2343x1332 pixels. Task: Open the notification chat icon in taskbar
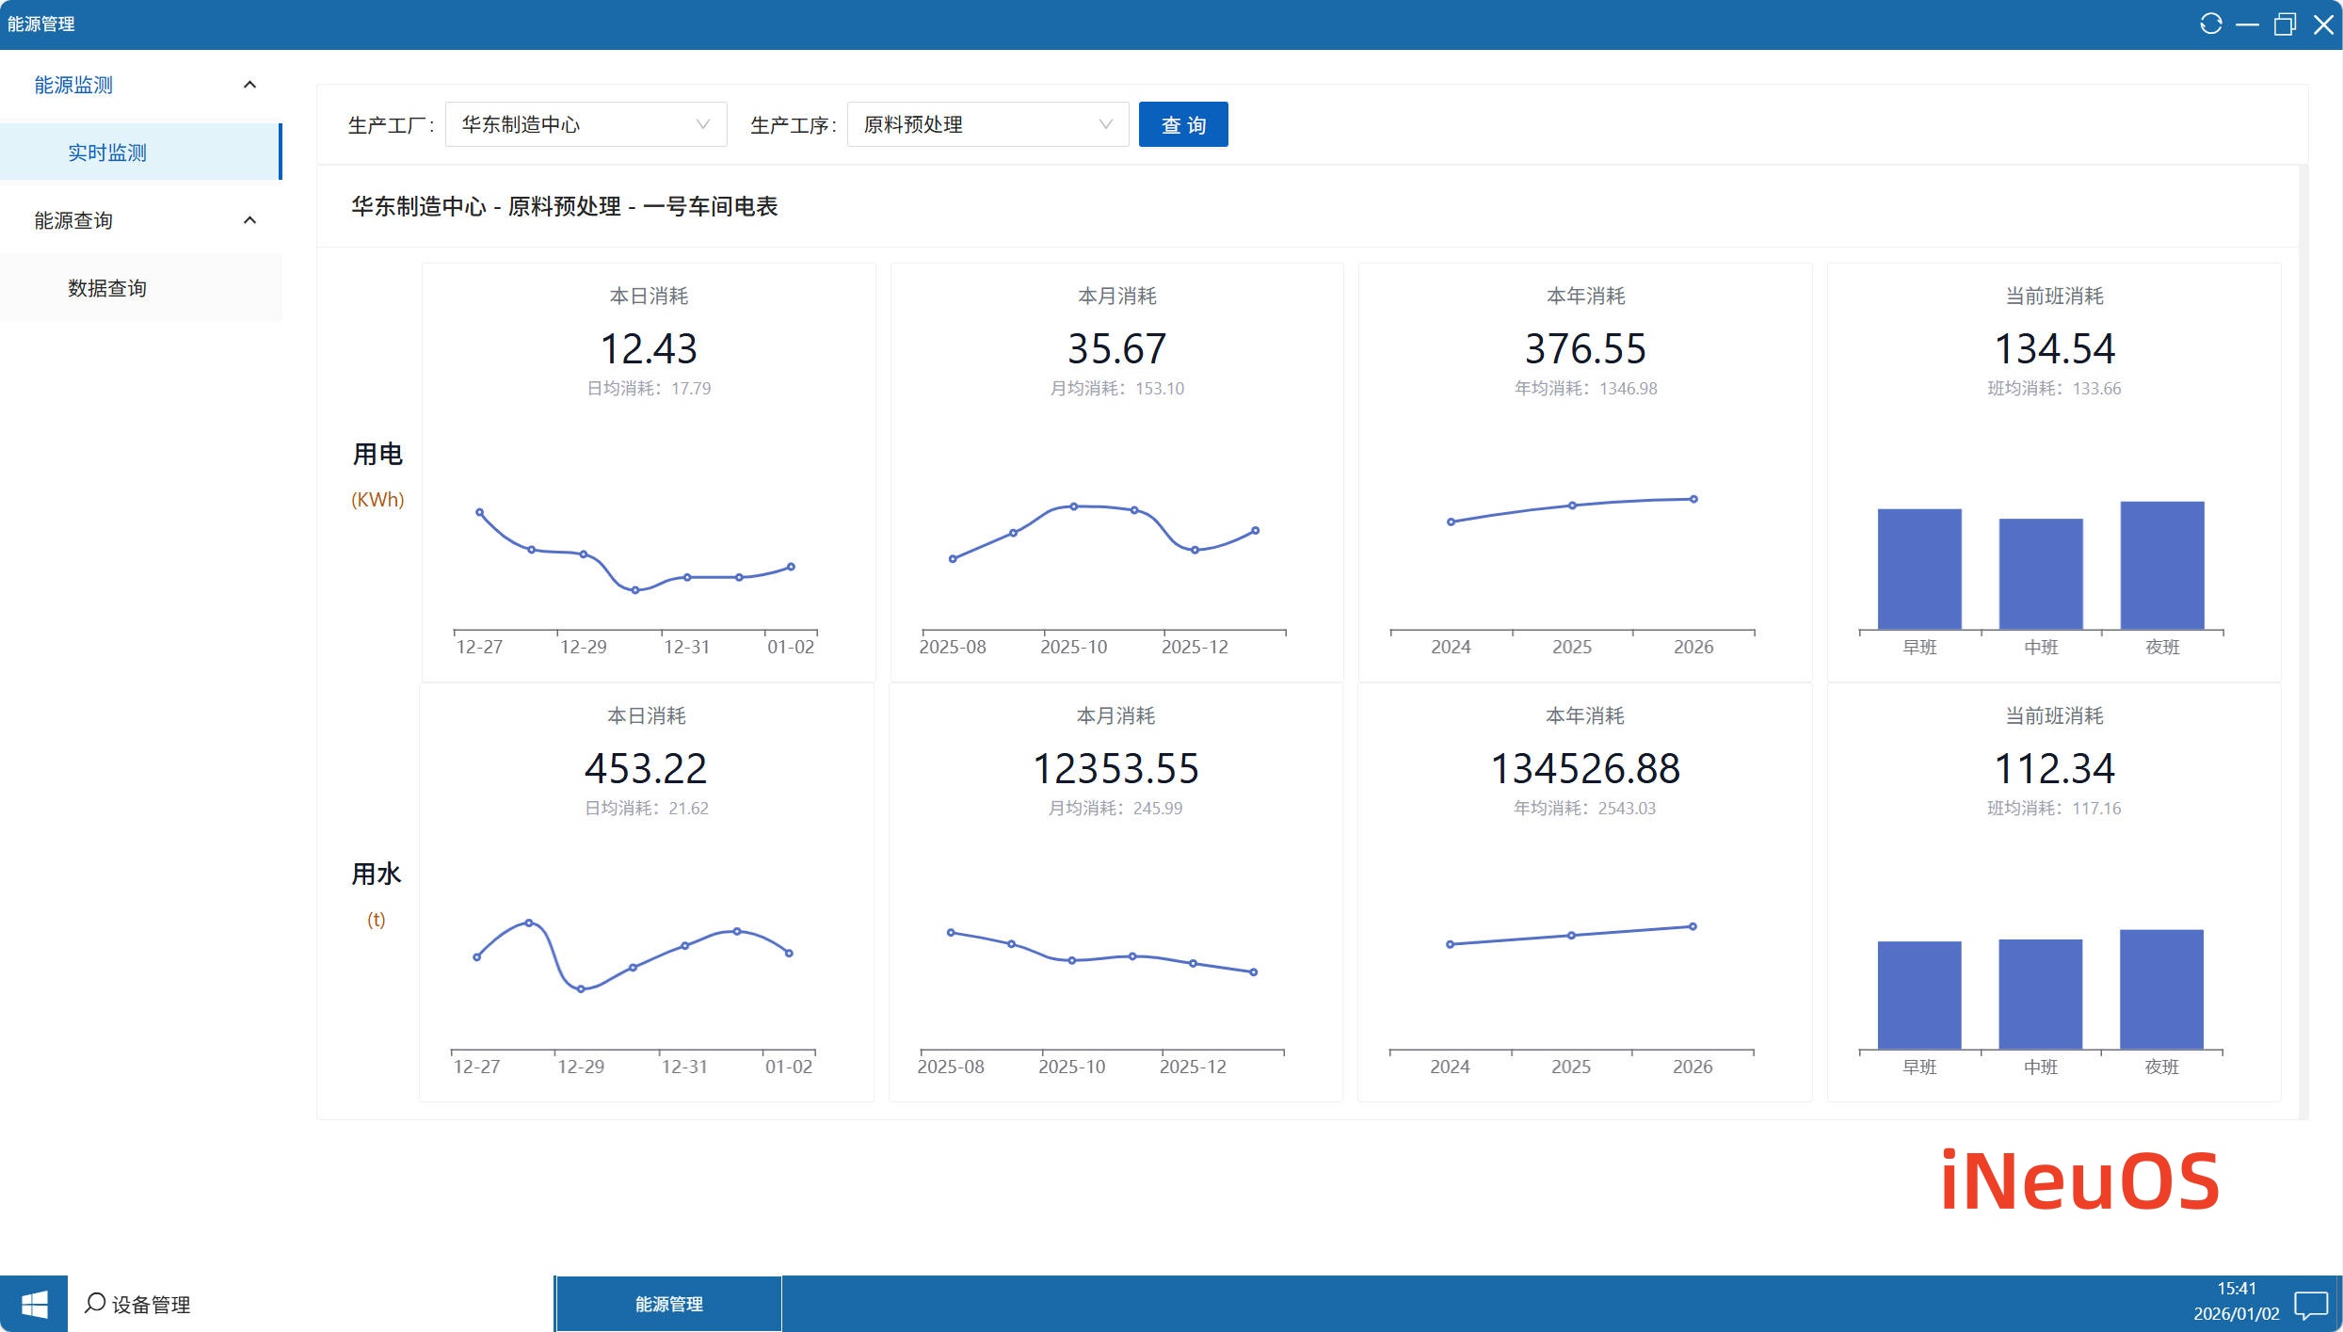coord(2310,1305)
